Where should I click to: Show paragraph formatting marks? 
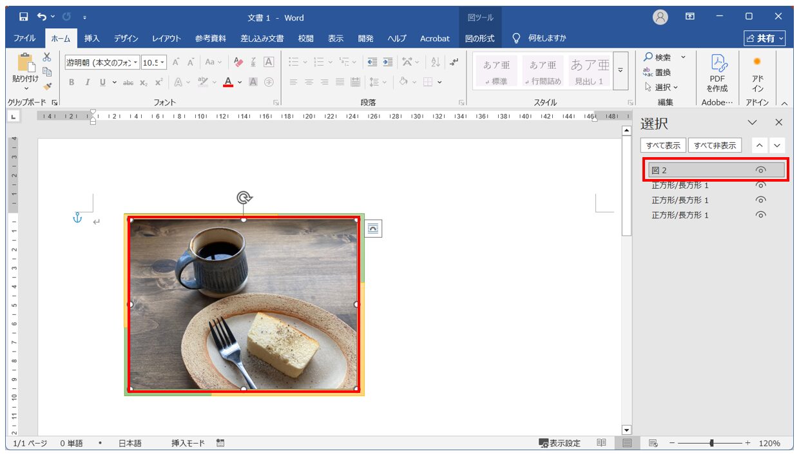[x=454, y=62]
